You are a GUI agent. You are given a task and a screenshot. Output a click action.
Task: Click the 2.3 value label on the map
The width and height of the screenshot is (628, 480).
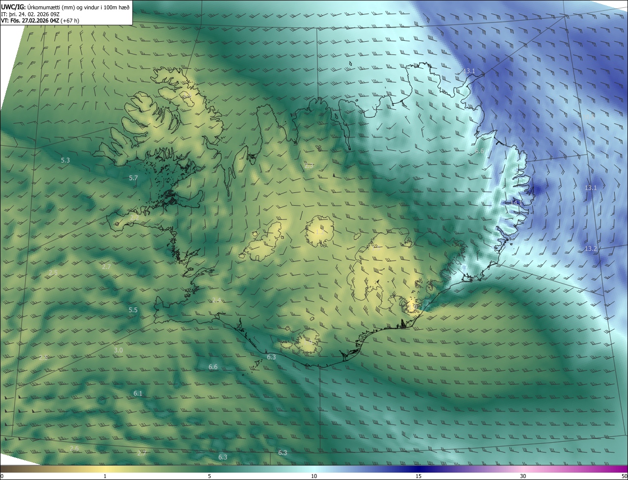(309, 166)
